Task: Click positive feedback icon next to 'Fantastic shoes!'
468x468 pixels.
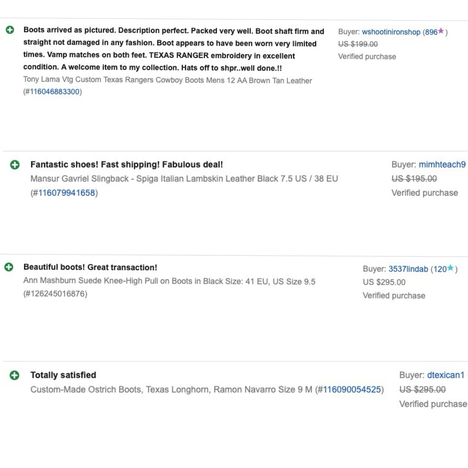Action: (x=15, y=165)
